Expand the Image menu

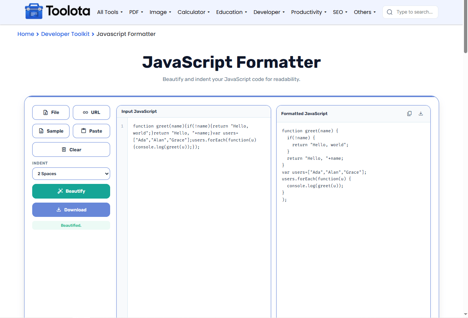tap(160, 12)
